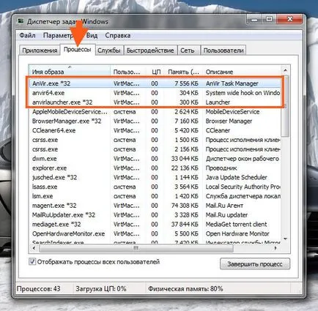The width and height of the screenshot is (318, 311).
Task: Open the 'Справка' menu
Action: [x=118, y=35]
